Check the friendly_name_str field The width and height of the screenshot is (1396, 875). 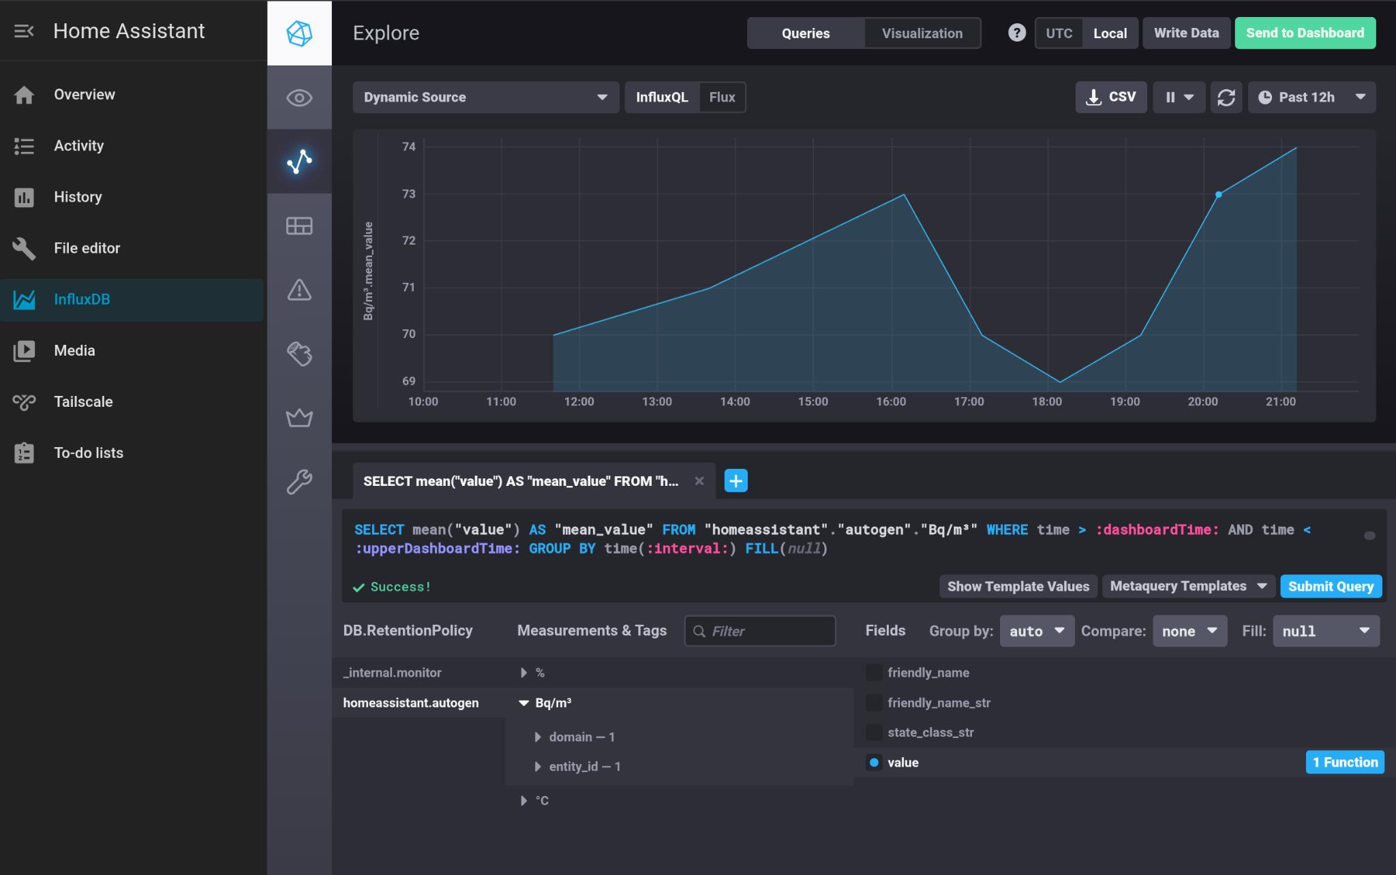tap(873, 703)
